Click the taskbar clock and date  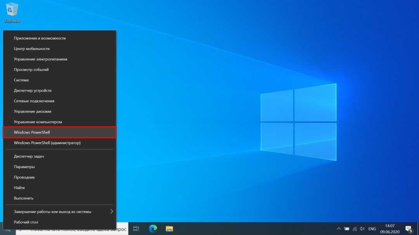point(390,228)
